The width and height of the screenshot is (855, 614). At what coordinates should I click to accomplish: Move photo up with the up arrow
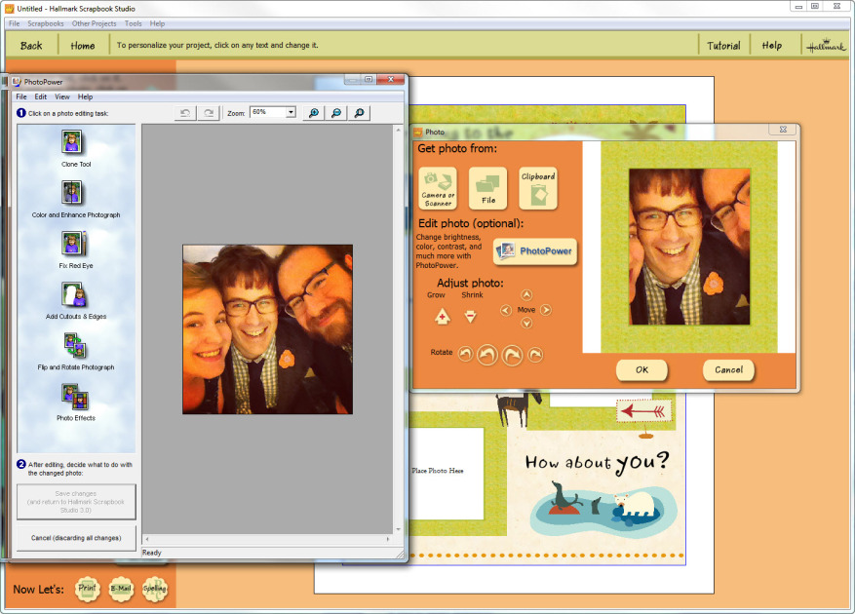(526, 295)
